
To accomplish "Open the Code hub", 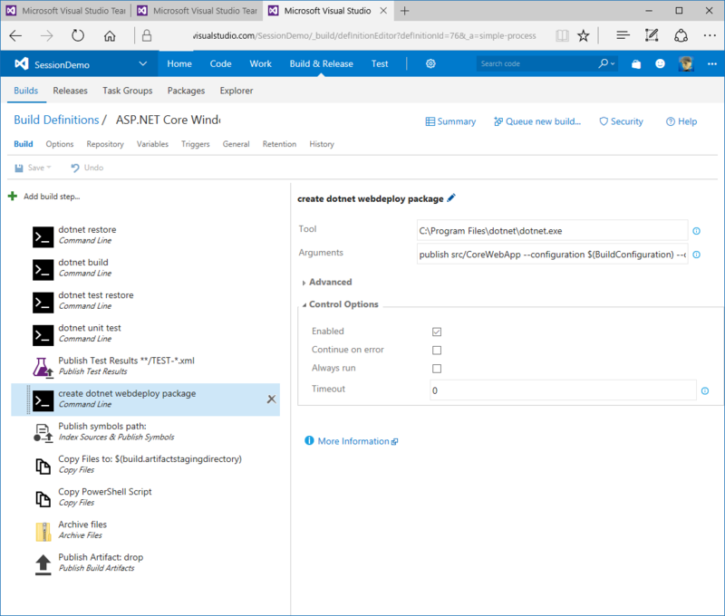I will tap(220, 63).
